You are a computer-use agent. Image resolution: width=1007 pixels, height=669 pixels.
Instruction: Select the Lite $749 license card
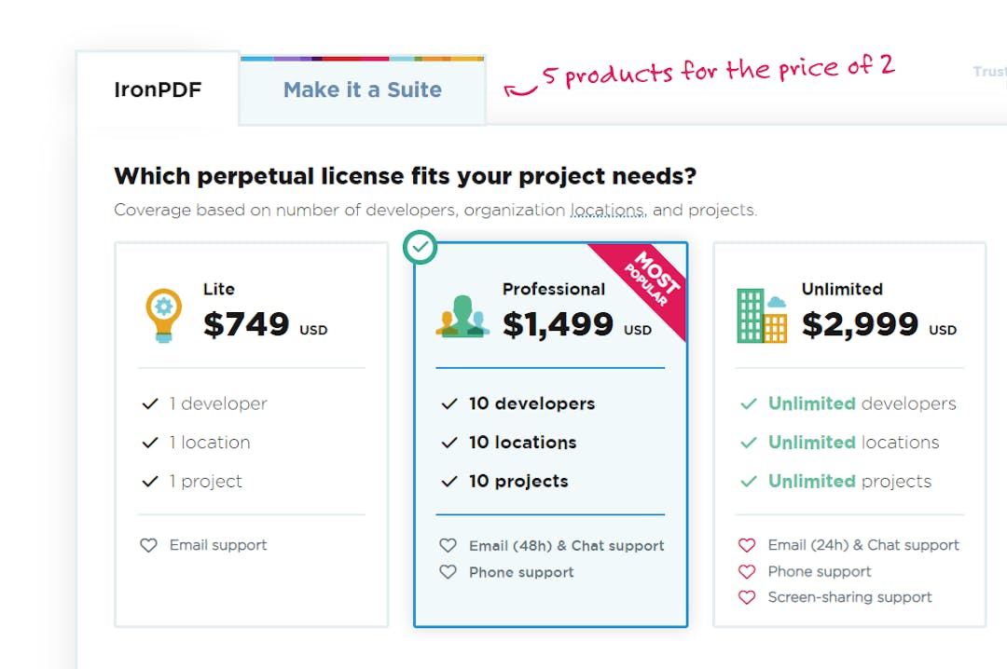pos(251,433)
